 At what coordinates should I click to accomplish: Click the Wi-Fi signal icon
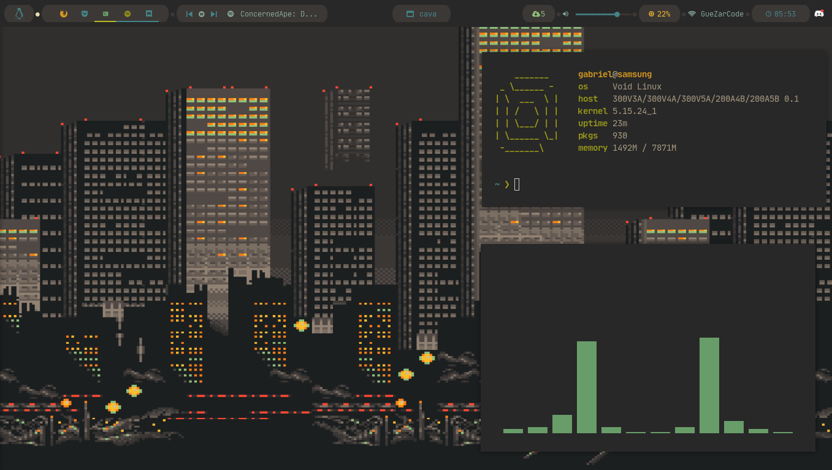click(692, 13)
